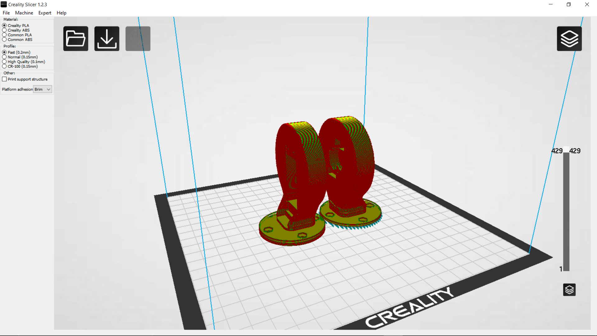Click the small layers icon near the bottom

coord(569,290)
